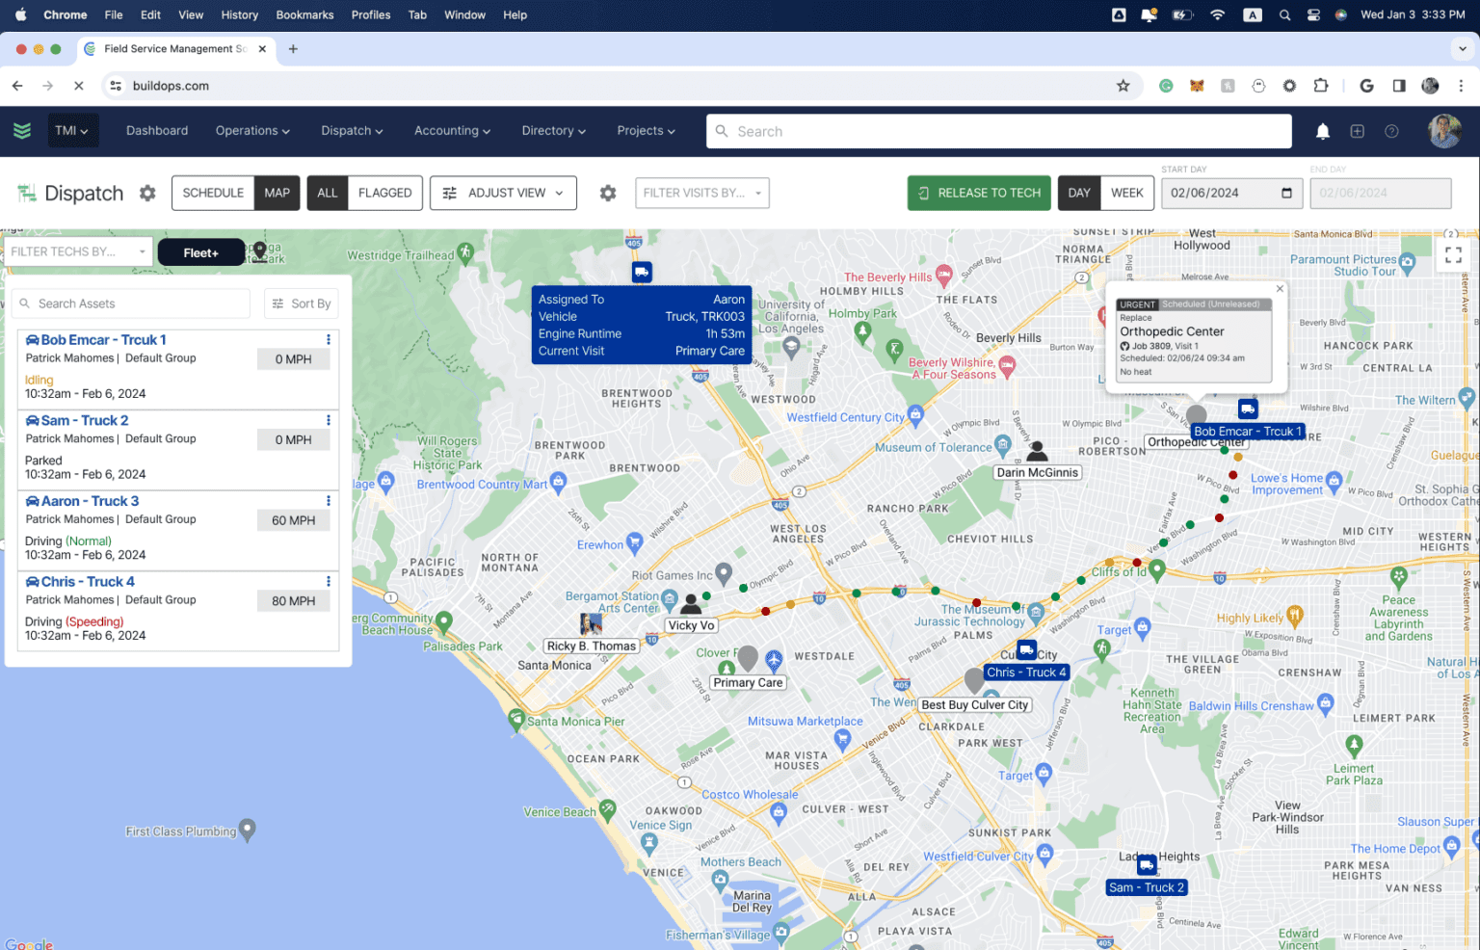
Task: Expand the FILTER TECHS BY dropdown
Action: 77,251
